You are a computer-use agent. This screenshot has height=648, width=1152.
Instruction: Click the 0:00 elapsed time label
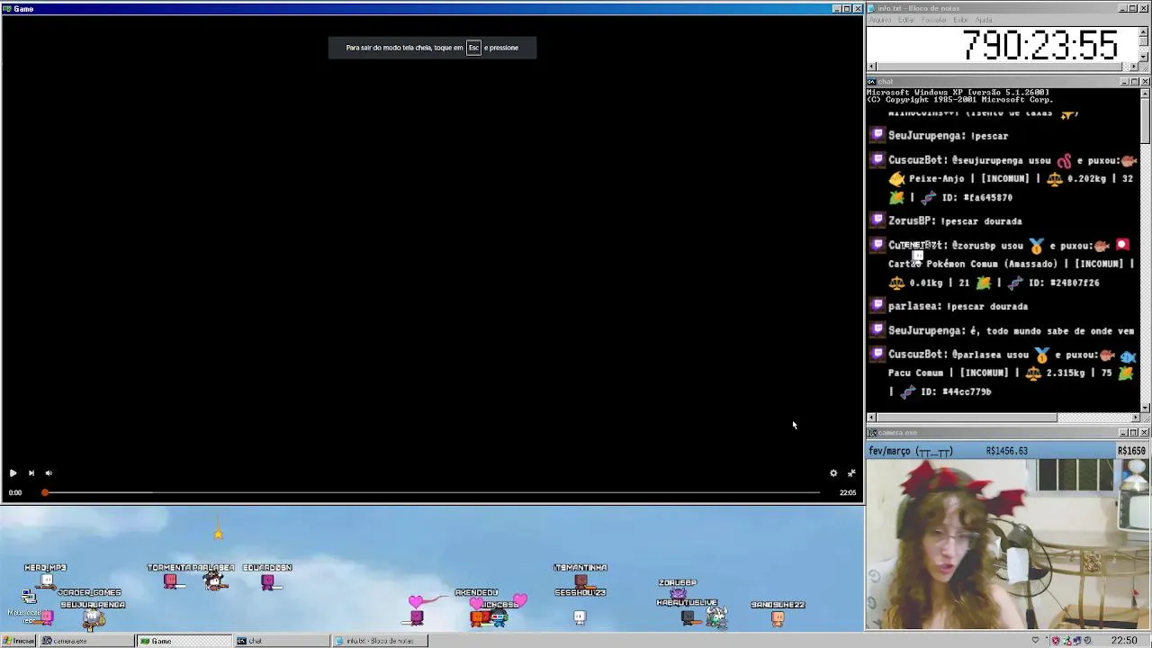tap(15, 492)
